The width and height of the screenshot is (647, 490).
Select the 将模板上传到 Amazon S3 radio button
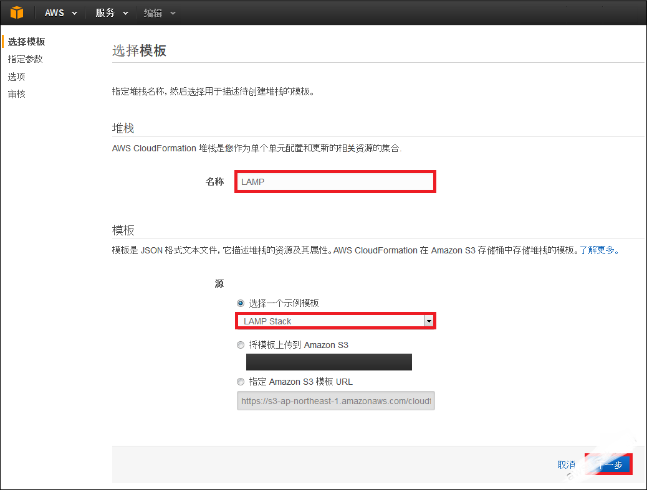[x=241, y=345]
